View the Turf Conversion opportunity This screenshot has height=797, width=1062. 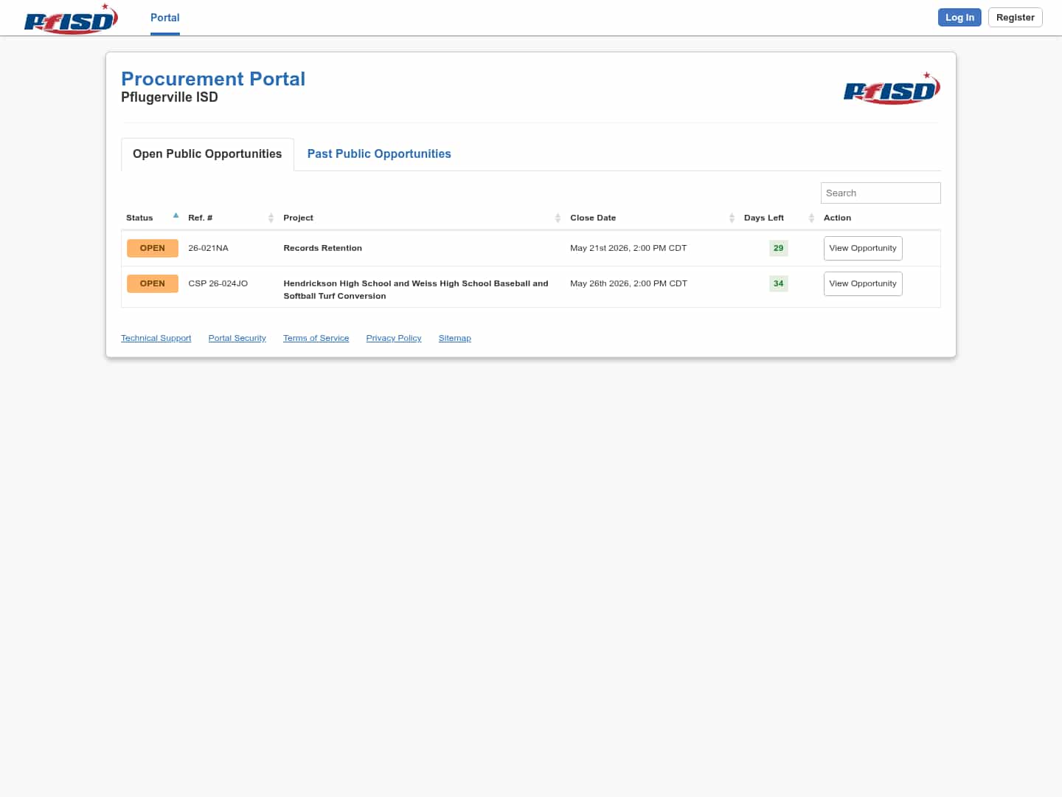(862, 283)
